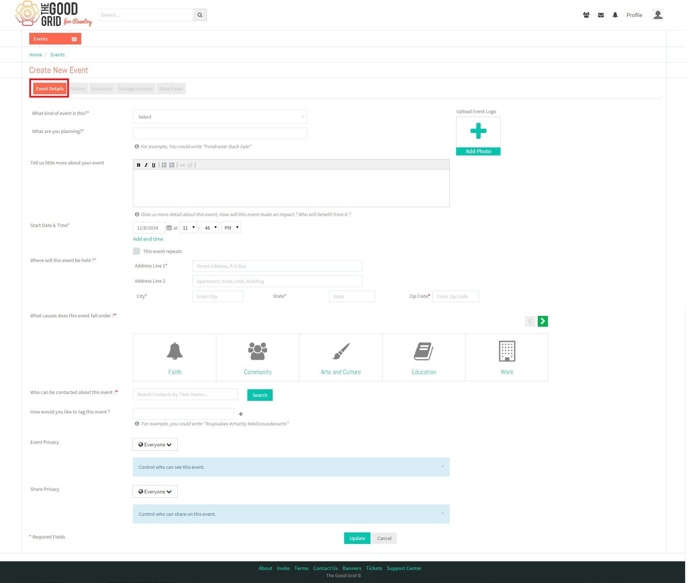Focus the State field

tap(352, 296)
